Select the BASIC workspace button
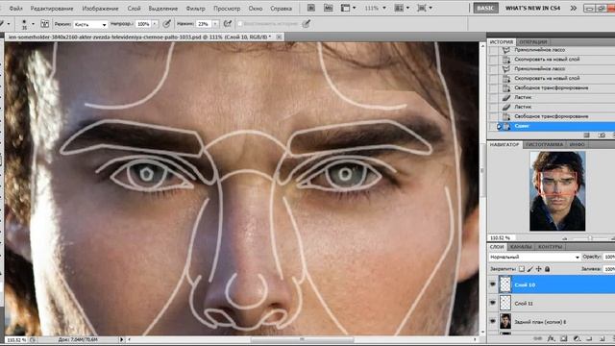Image resolution: width=615 pixels, height=346 pixels. [x=485, y=8]
